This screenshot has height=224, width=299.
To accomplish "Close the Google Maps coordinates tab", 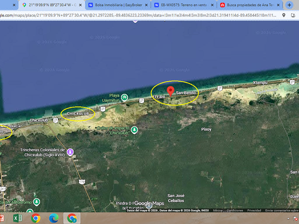I will click(x=80, y=5).
